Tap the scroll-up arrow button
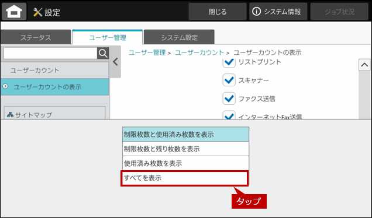Image resolution: width=372 pixels, height=218 pixels. 364,65
